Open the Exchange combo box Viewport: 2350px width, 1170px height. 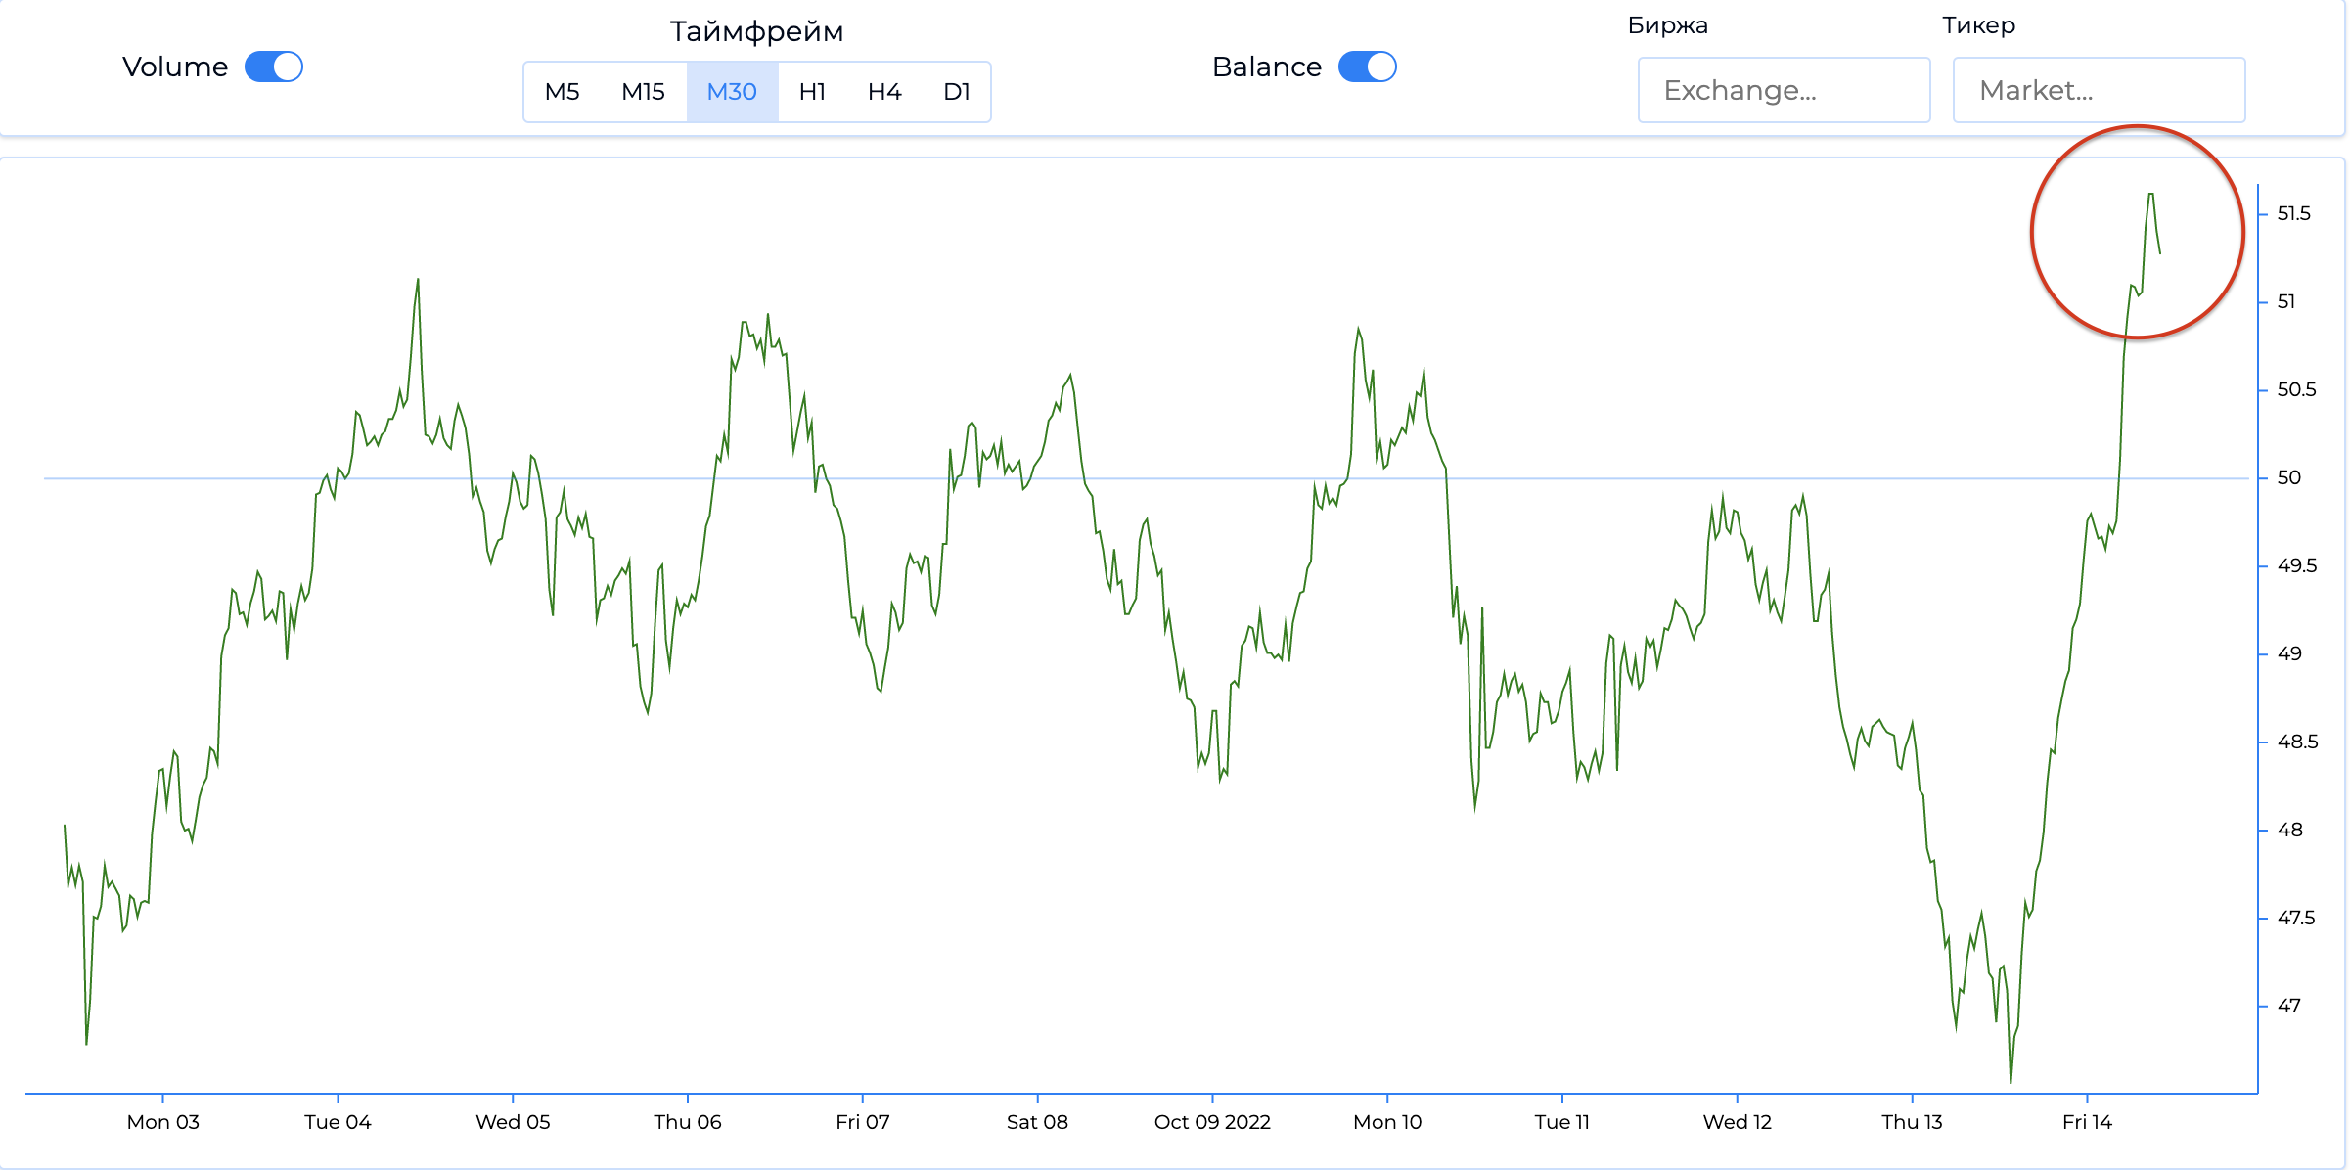tap(1783, 90)
